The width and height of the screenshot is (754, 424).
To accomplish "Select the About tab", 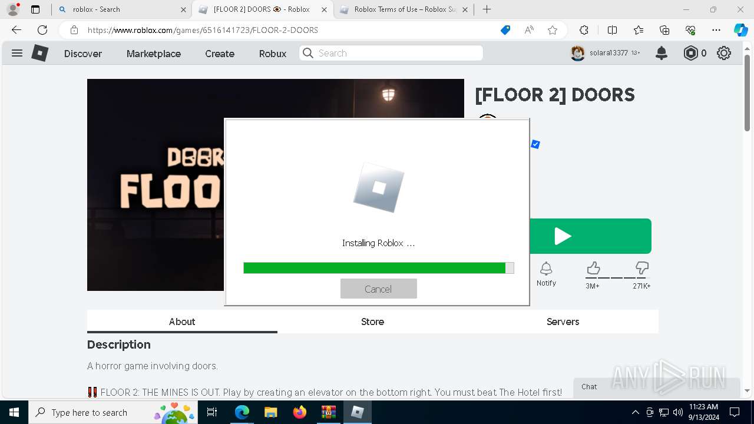I will 182,322.
